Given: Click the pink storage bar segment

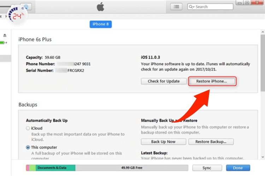Looking at the screenshot, I should [28, 168].
